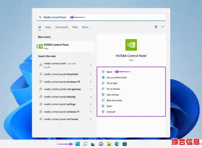Expand chevron for 'See web results' row
The image size is (202, 148).
91,65
